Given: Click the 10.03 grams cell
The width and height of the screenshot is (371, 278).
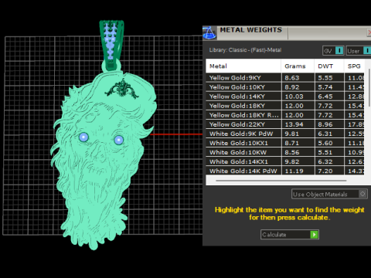Looking at the screenshot, I should (x=298, y=97).
